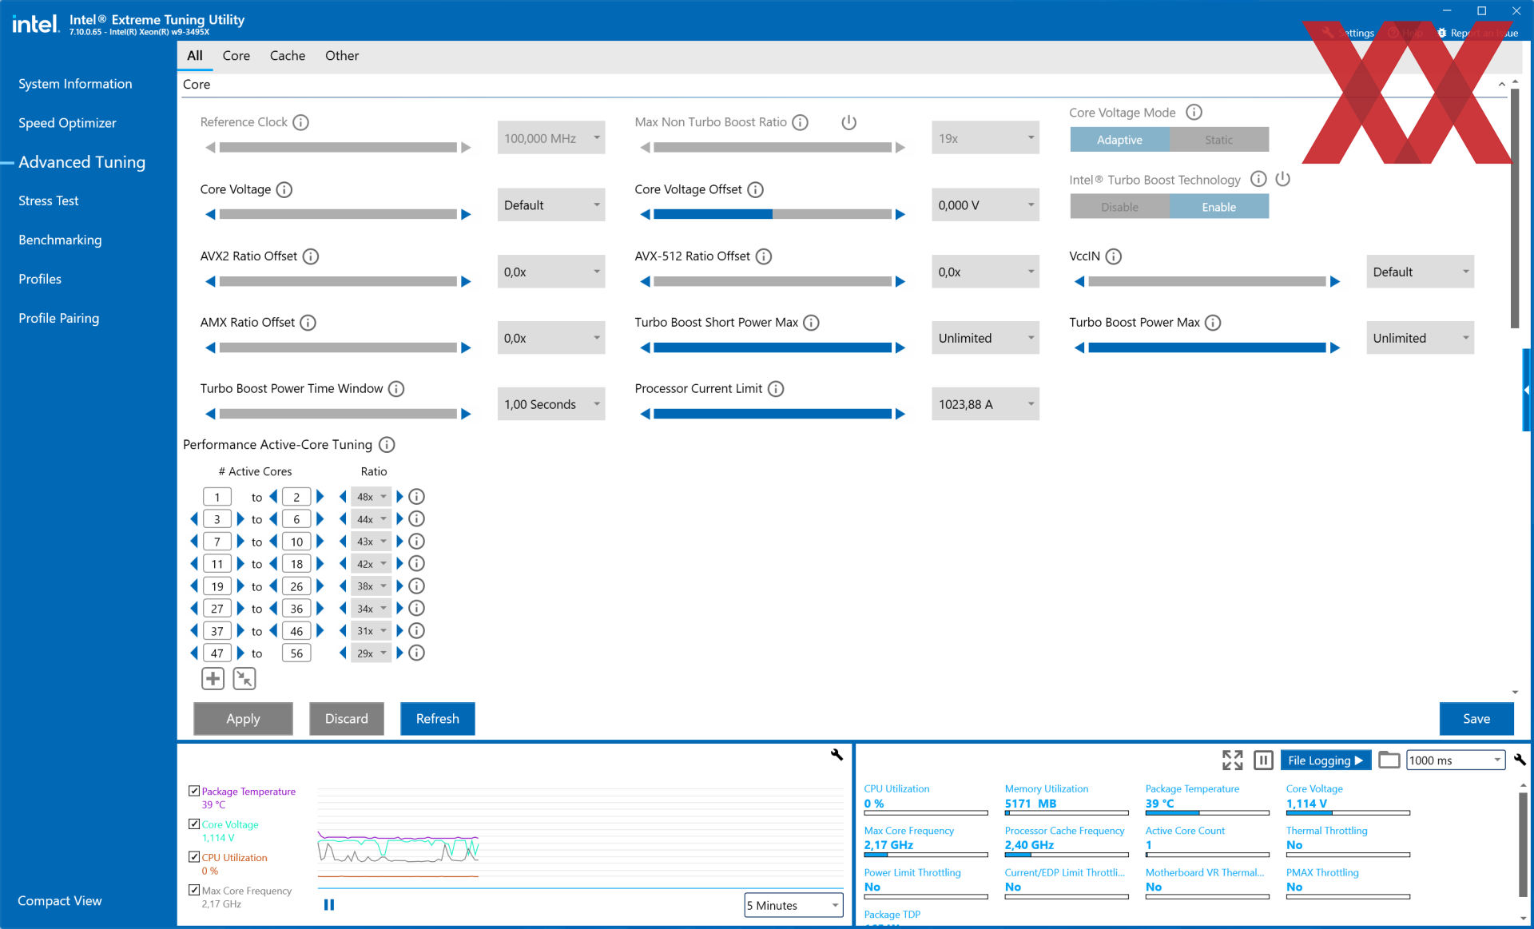Click power icon beside Intel Turbo Boost Technology
The image size is (1534, 929).
click(x=1283, y=179)
